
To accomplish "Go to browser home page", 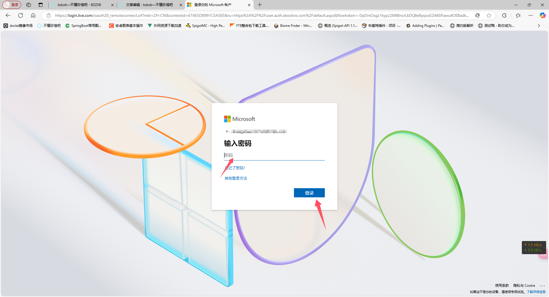I will click(x=33, y=15).
